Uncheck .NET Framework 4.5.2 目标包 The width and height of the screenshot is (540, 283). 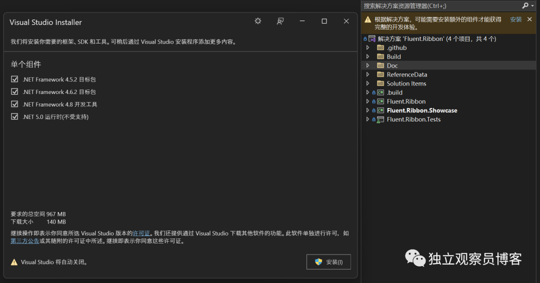click(x=14, y=79)
